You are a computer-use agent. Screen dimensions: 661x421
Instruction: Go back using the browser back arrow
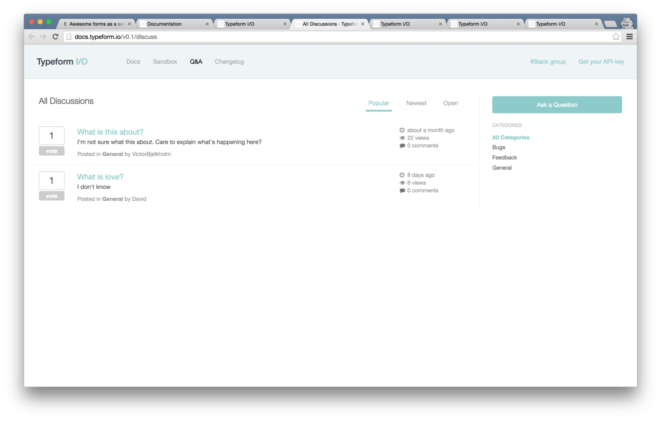click(x=31, y=36)
